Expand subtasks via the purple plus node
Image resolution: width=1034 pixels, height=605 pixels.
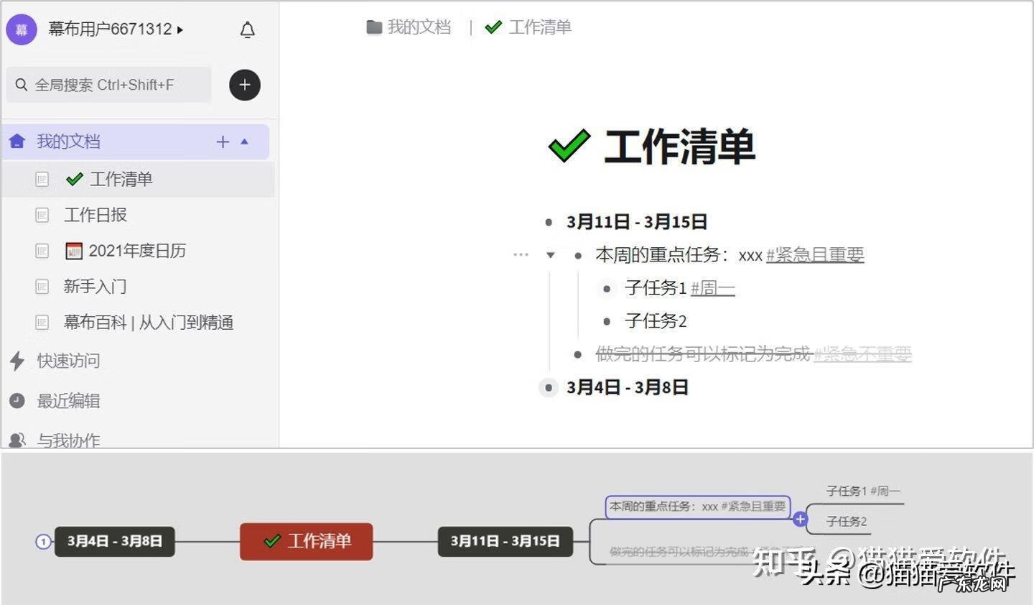pyautogui.click(x=799, y=519)
